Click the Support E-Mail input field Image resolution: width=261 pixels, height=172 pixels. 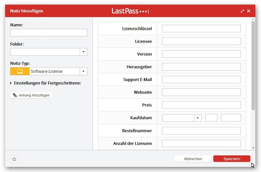(x=201, y=80)
